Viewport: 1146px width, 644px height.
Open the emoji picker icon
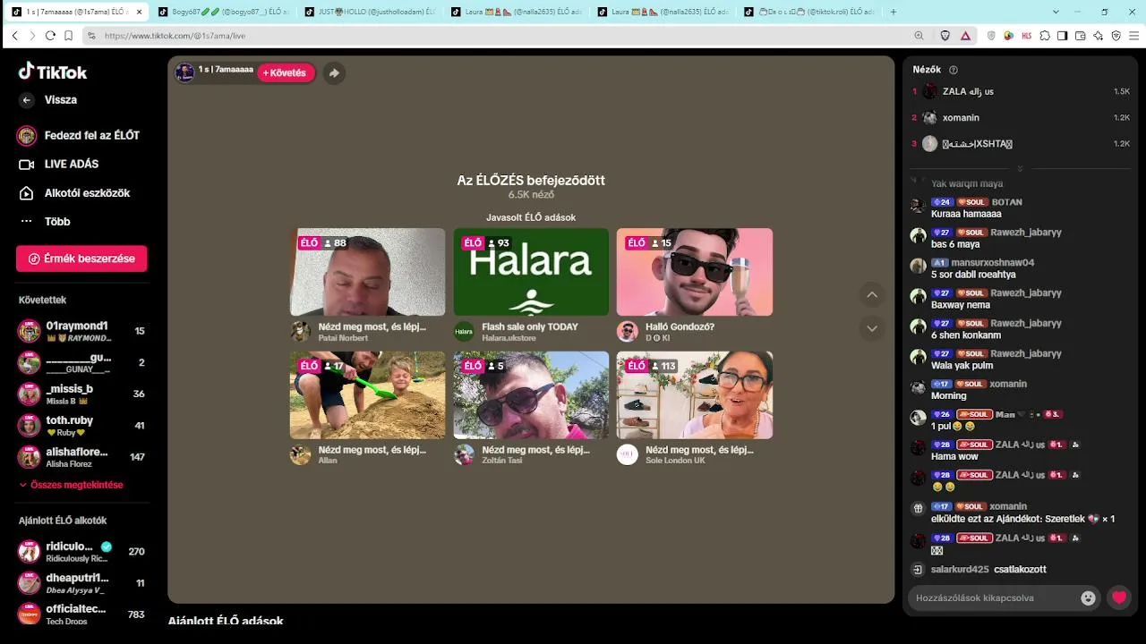pos(1089,598)
